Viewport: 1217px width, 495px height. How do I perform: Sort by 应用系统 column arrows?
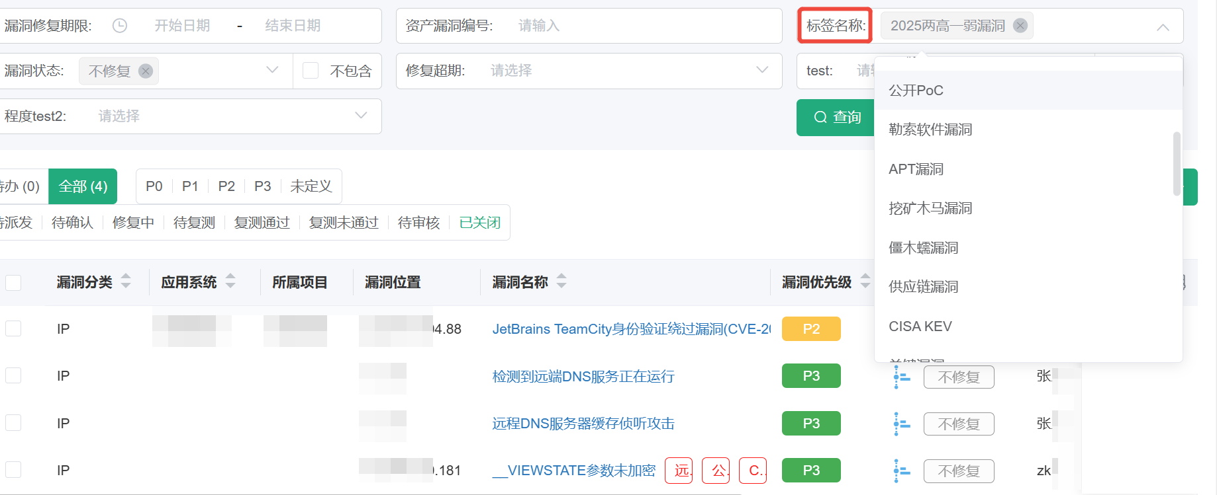click(x=230, y=282)
